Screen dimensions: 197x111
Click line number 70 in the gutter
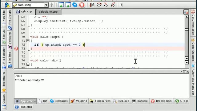(x=23, y=37)
